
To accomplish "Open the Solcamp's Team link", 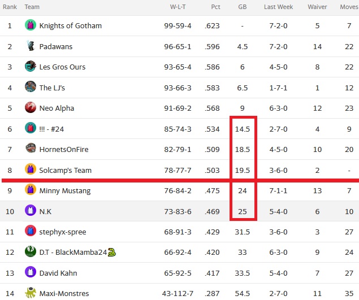I will [65, 170].
